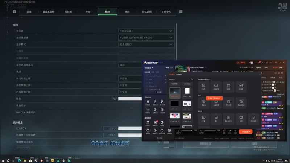Toggle visibility of the _cache_AirPlayer source
The height and width of the screenshot is (163, 290).
pos(165,76)
